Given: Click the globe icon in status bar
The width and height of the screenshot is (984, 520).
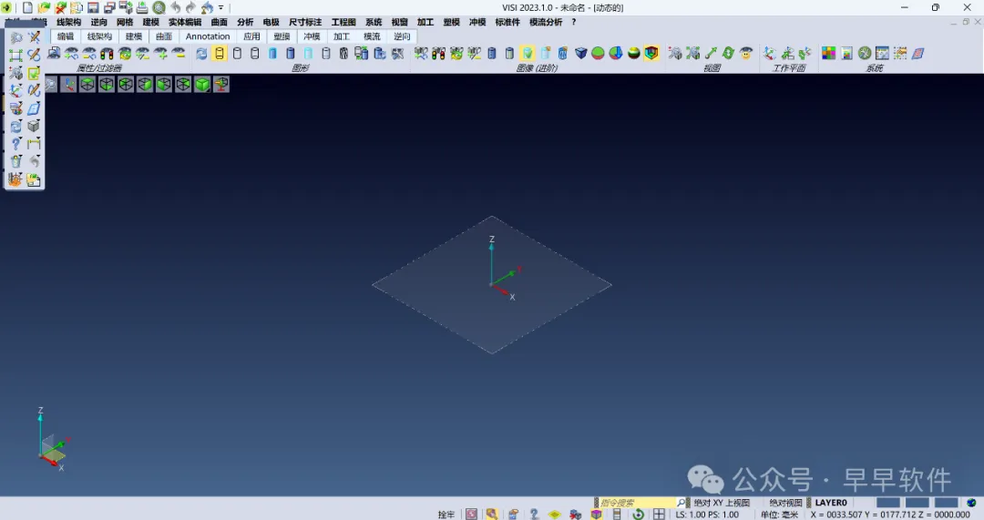Looking at the screenshot, I should 971,503.
